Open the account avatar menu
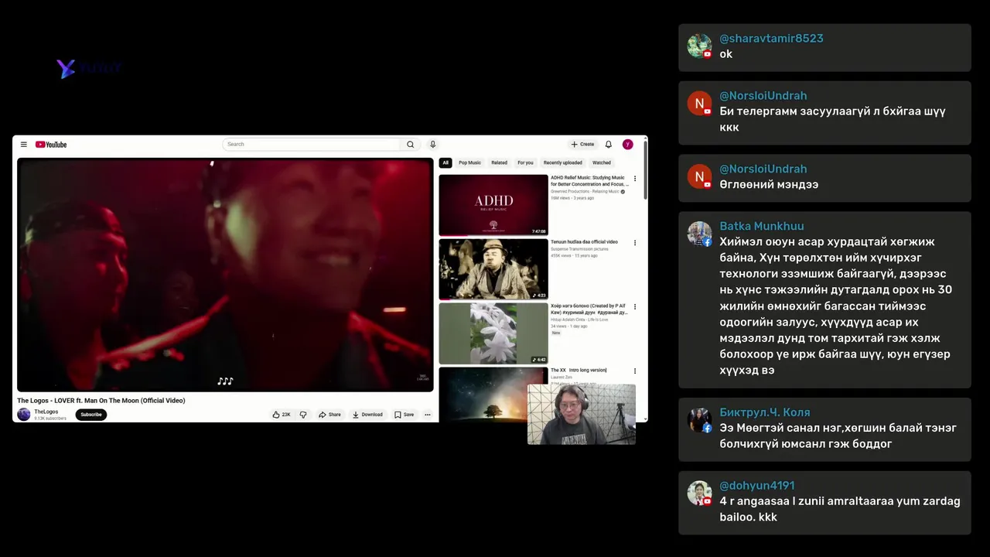 pyautogui.click(x=628, y=145)
